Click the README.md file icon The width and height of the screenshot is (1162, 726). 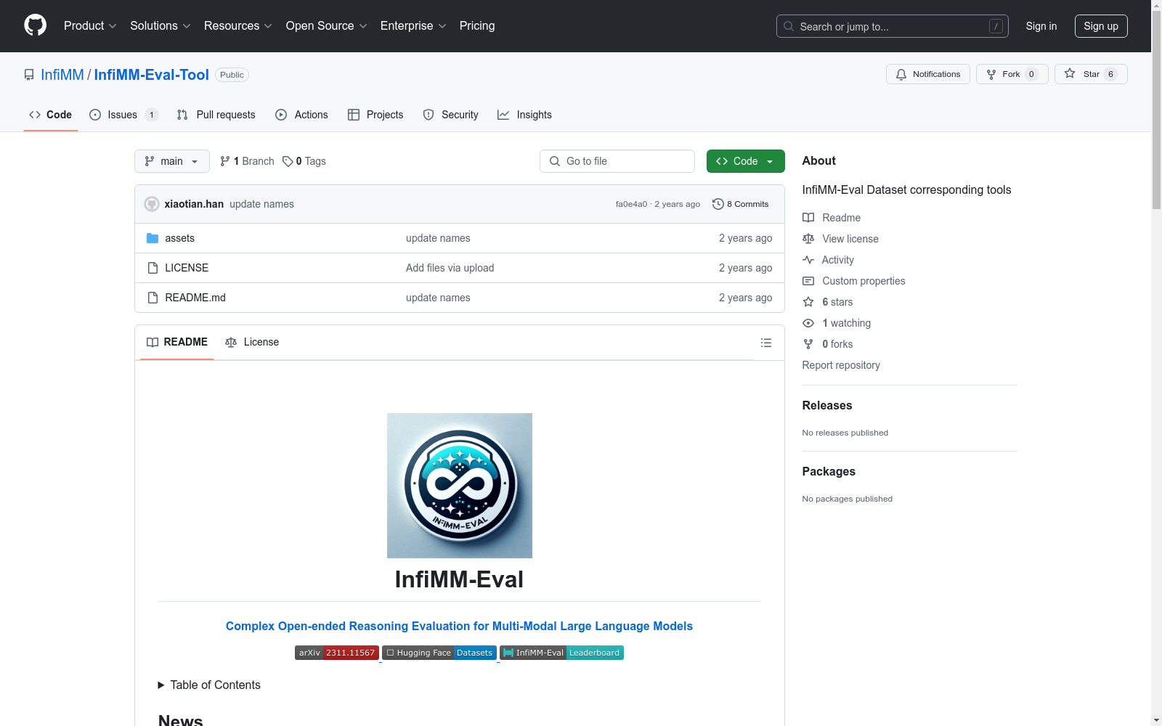(x=153, y=298)
